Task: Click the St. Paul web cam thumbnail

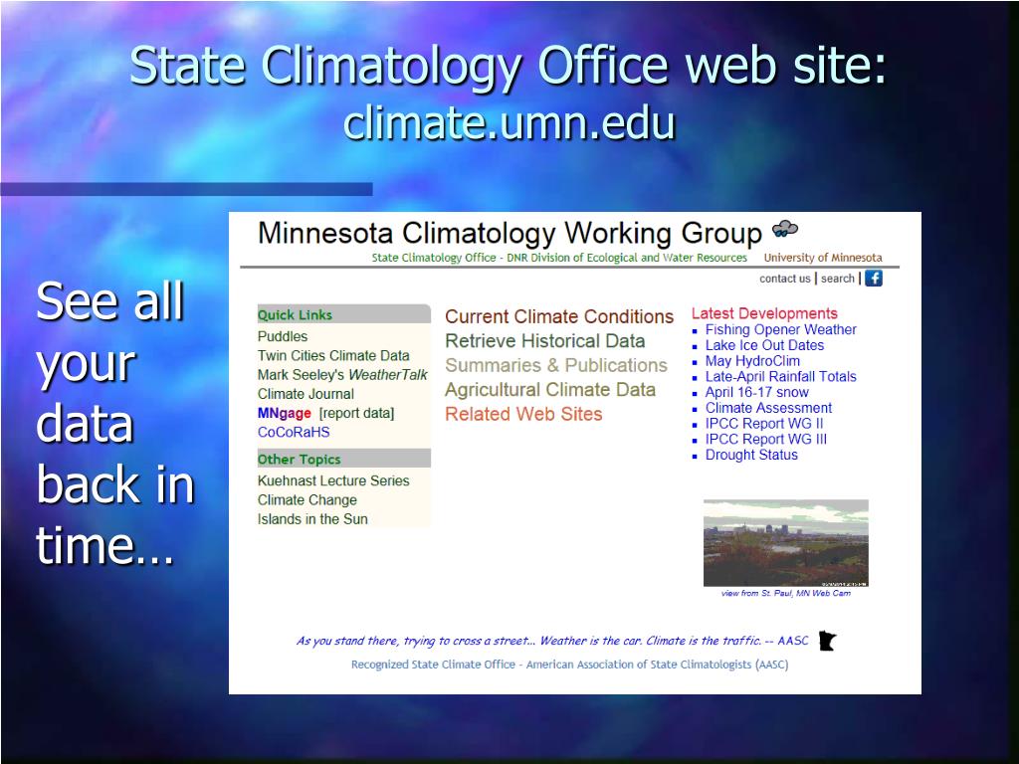Action: (x=786, y=542)
